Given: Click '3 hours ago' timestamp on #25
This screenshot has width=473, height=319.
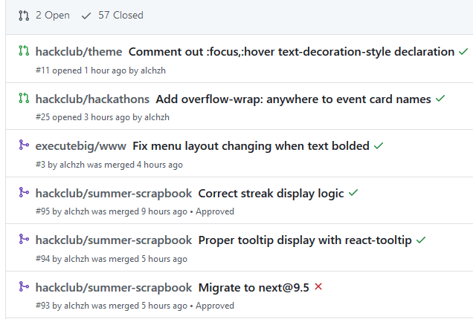Looking at the screenshot, I should pyautogui.click(x=107, y=117).
